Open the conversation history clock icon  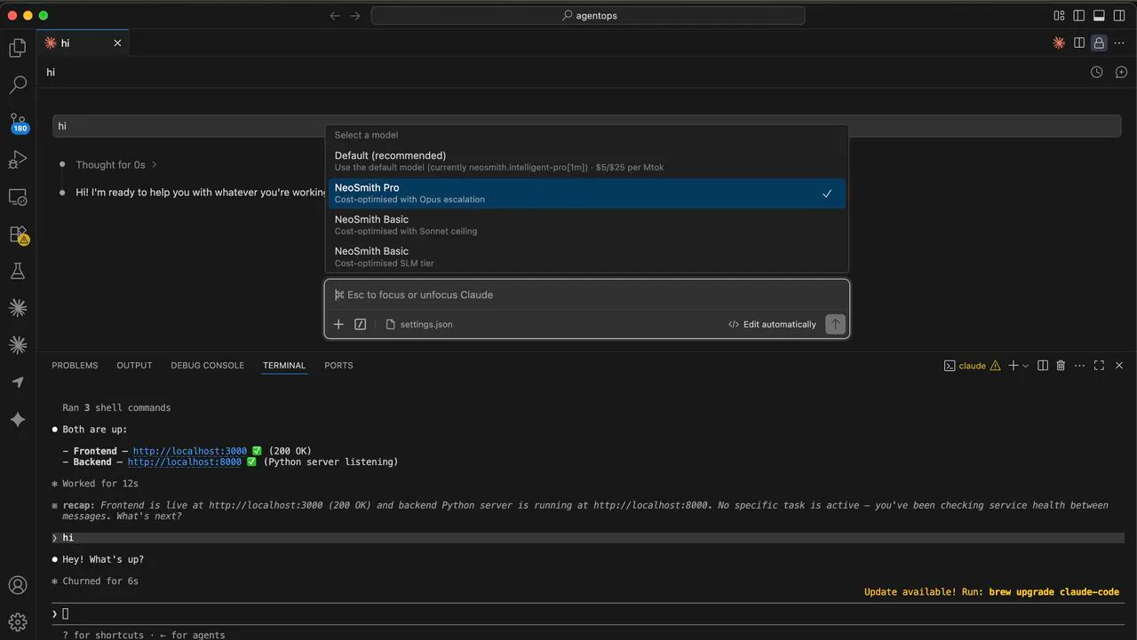pos(1097,72)
